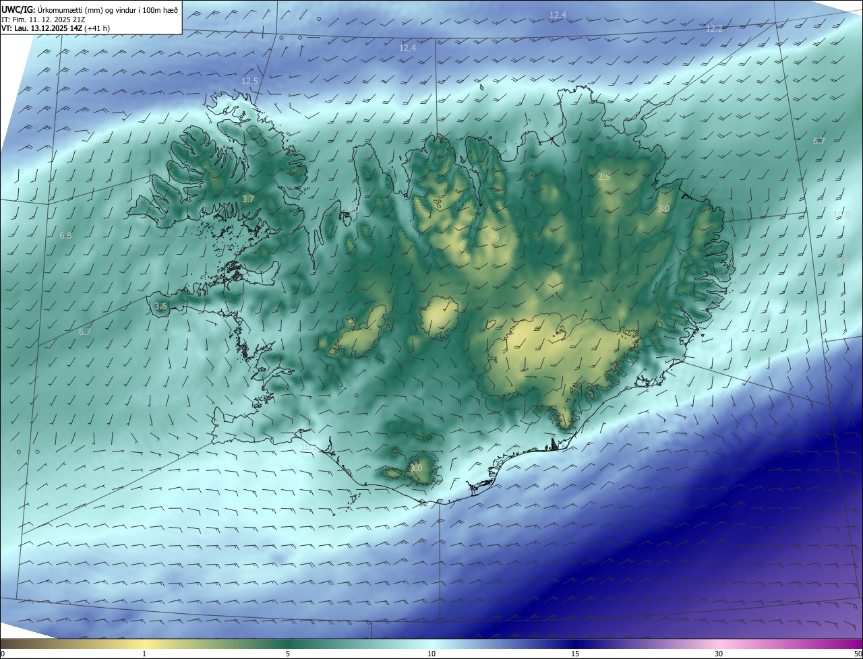The height and width of the screenshot is (659, 863).
Task: Click the 12.2 value label on the map
Action: [714, 28]
